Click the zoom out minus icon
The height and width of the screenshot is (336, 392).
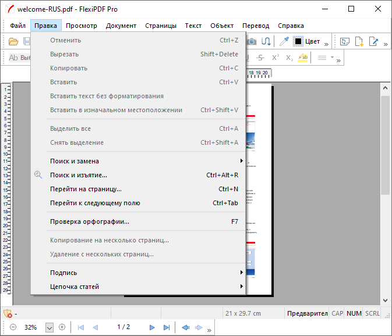(x=13, y=327)
